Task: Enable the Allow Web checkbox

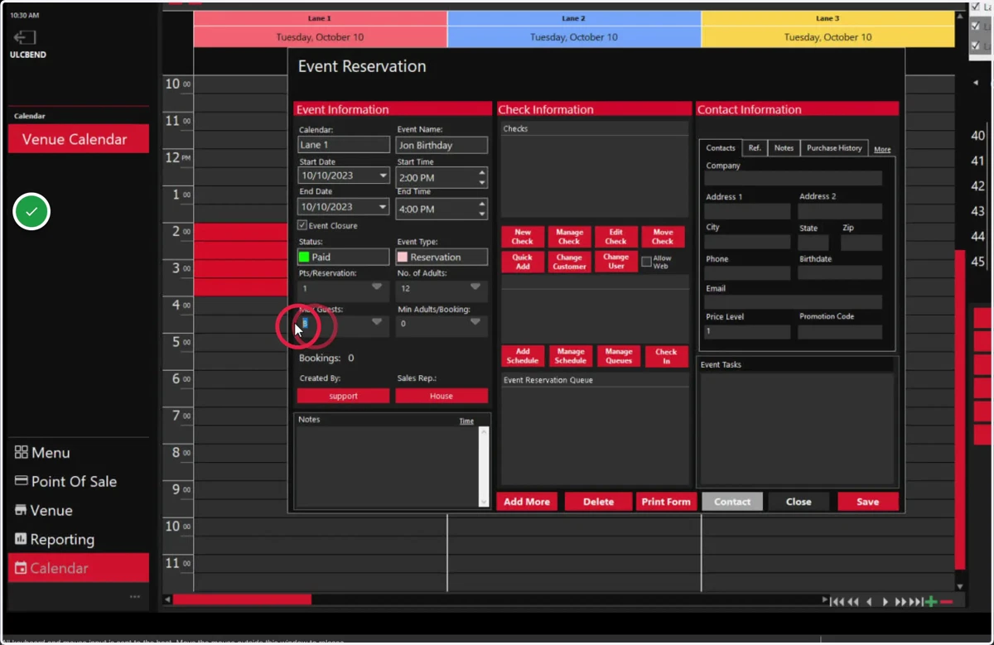Action: click(646, 262)
